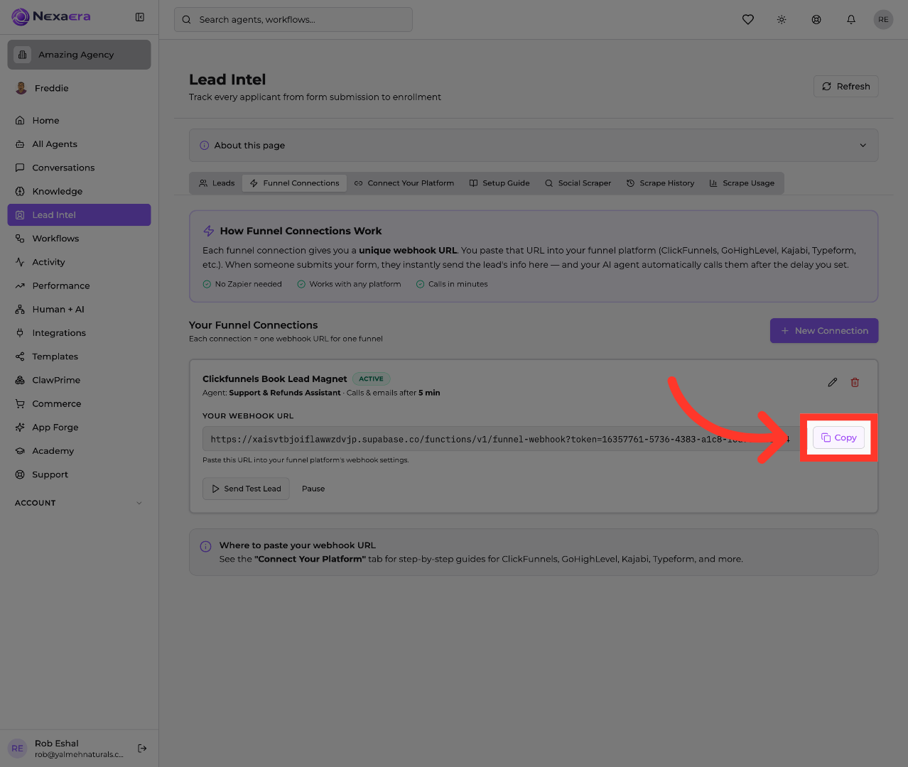Open Academy in sidebar
Viewport: 908px width, 767px height.
click(x=79, y=451)
